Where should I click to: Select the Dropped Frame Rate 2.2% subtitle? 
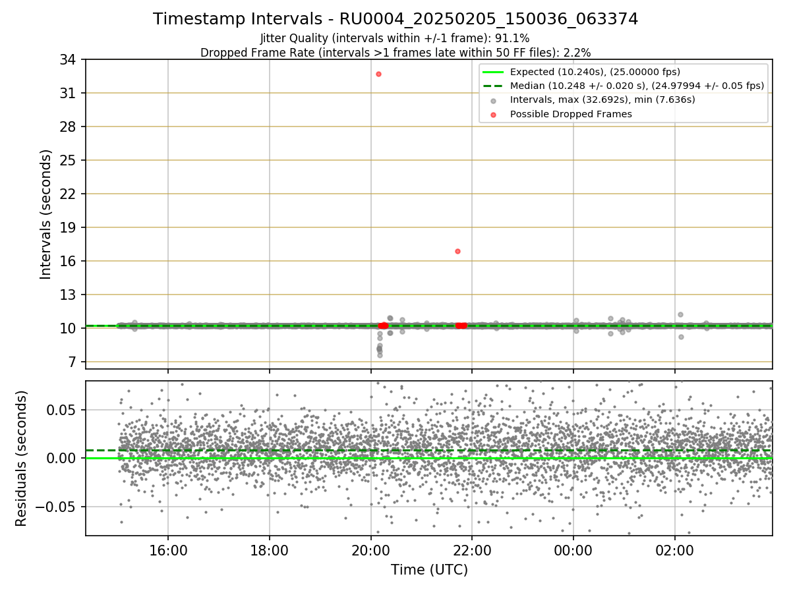[x=395, y=52]
